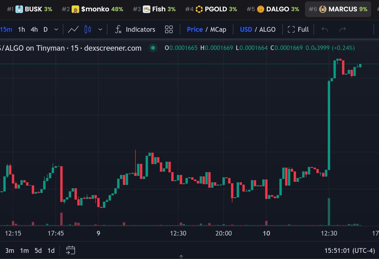Select the line chart style icon
379x259 pixels.
pyautogui.click(x=73, y=30)
